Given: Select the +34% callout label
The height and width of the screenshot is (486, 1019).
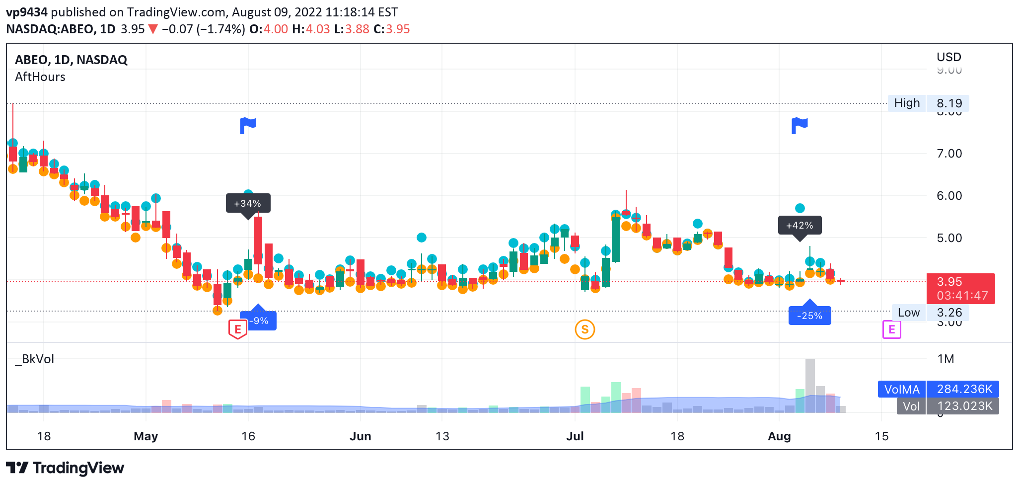Looking at the screenshot, I should (248, 203).
